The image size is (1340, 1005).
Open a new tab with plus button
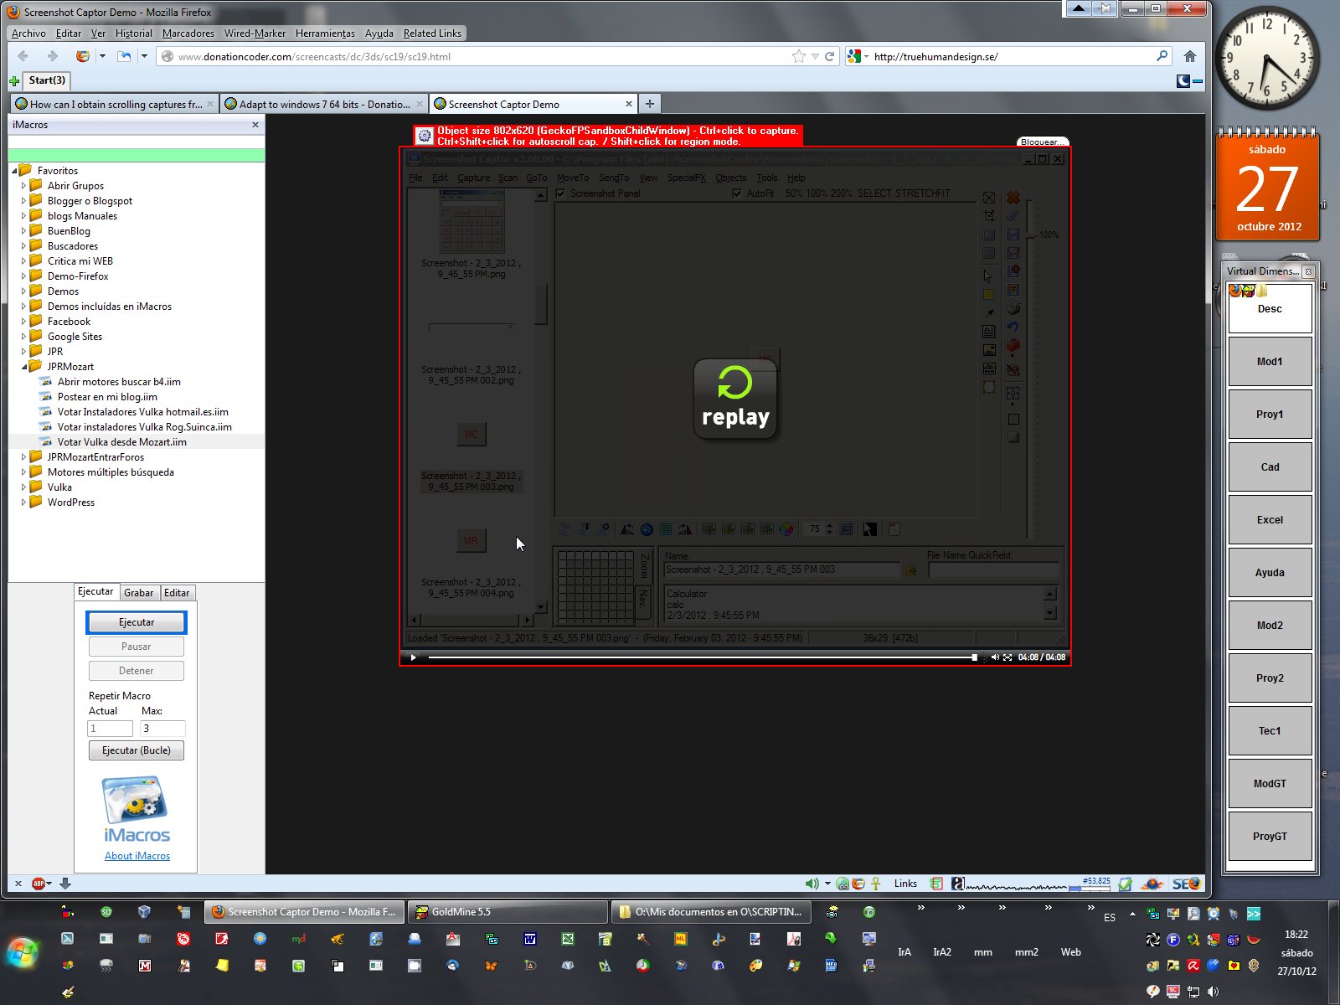(650, 104)
